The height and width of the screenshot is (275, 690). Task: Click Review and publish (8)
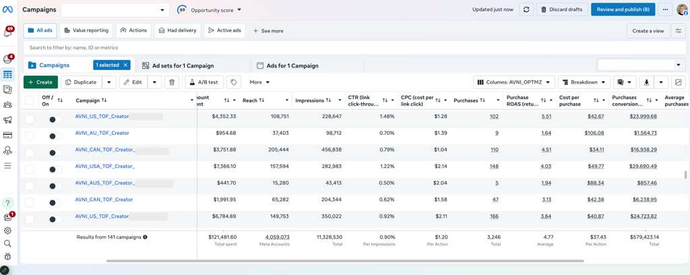(x=623, y=9)
